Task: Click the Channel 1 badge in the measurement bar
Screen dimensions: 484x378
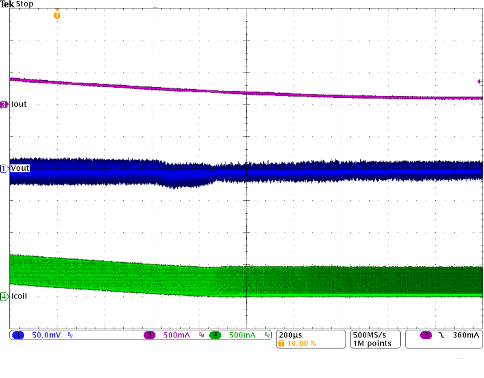Action: click(18, 335)
